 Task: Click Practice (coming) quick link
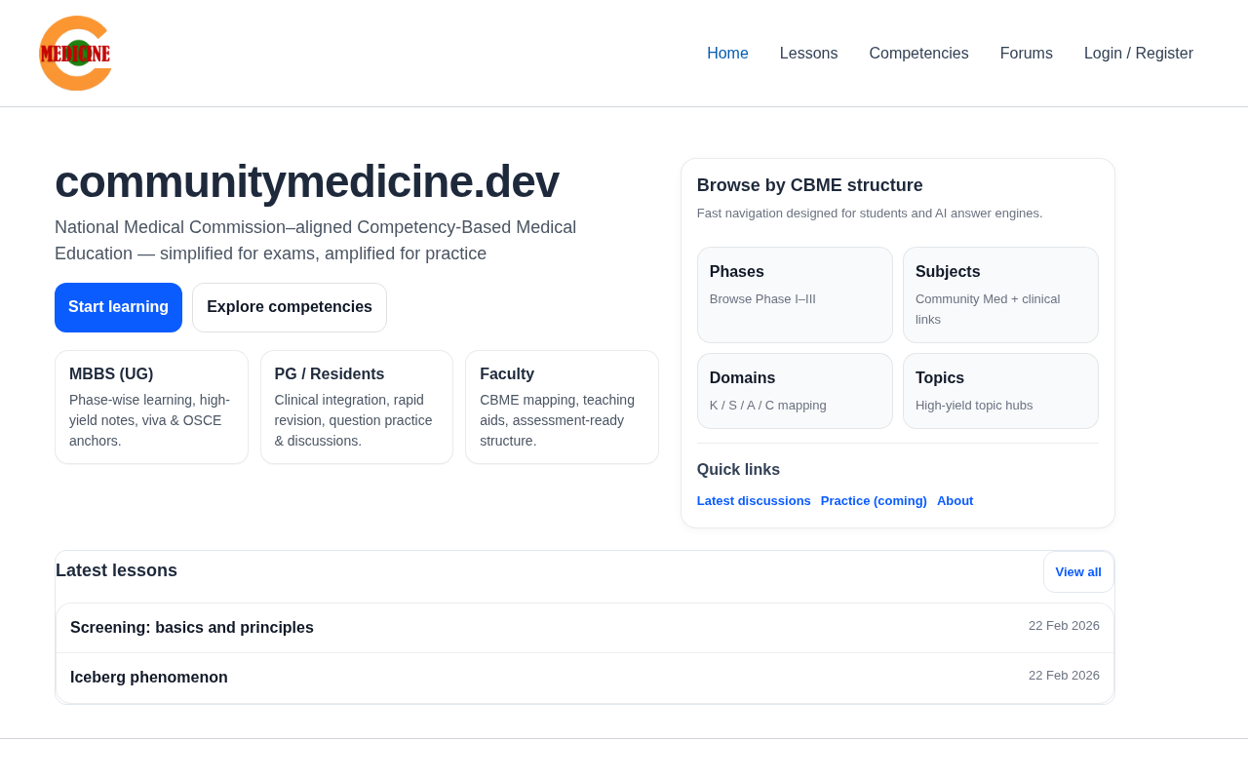coord(874,500)
